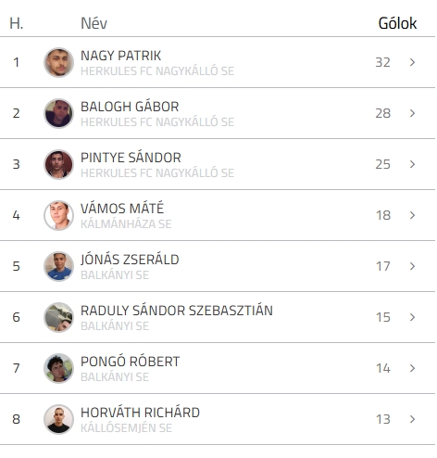Image resolution: width=437 pixels, height=458 pixels.
Task: Sort by the Gólok column header
Action: (x=397, y=23)
